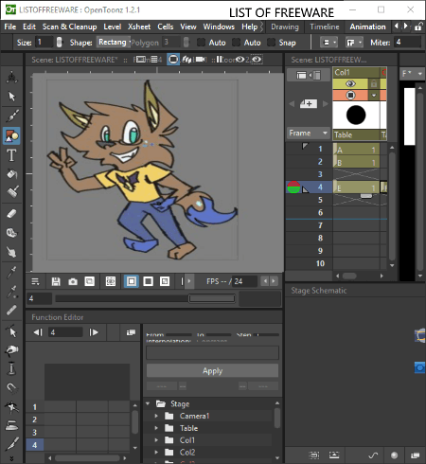This screenshot has height=464, width=426.
Task: Select the Fill bucket tool
Action: 11,174
